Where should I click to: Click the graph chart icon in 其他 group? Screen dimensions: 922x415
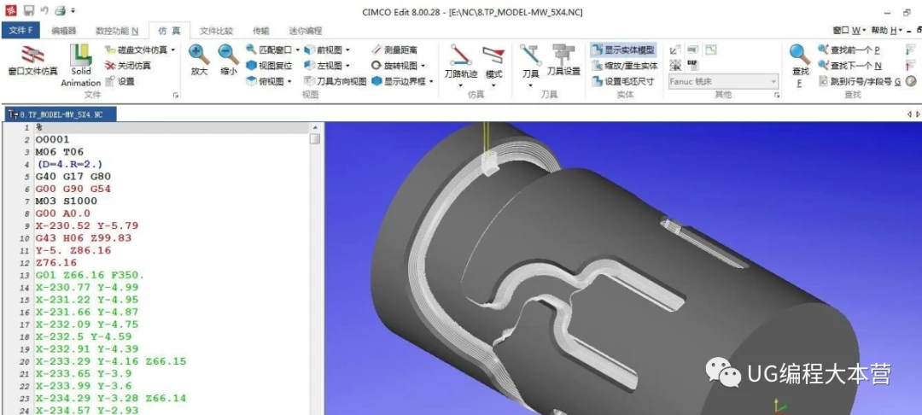coord(711,50)
